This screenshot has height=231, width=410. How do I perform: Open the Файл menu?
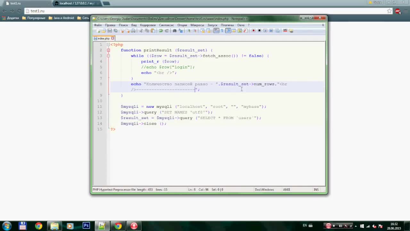(x=98, y=25)
